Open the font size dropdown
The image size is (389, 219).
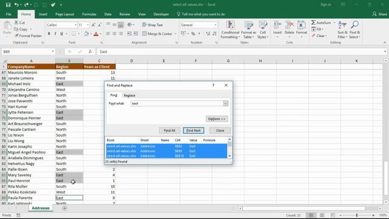[x=88, y=25]
